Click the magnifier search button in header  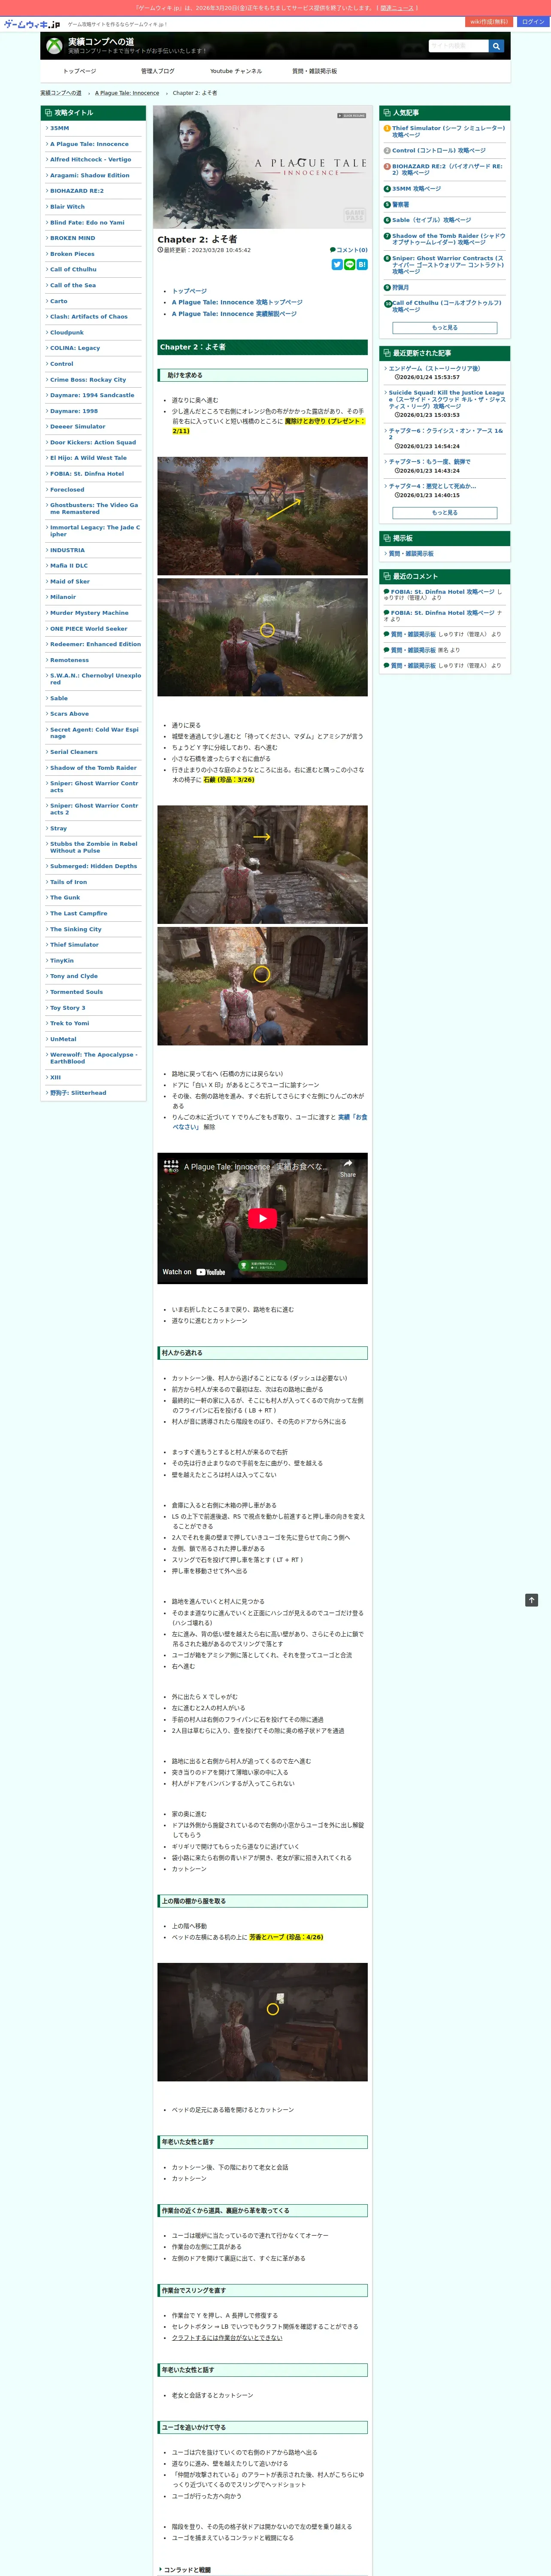[x=496, y=46]
